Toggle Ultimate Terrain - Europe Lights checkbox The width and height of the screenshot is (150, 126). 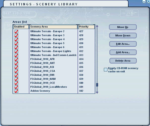(x=16, y=51)
